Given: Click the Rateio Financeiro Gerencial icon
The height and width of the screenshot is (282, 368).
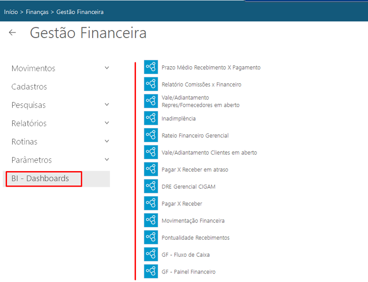Looking at the screenshot, I should (151, 135).
